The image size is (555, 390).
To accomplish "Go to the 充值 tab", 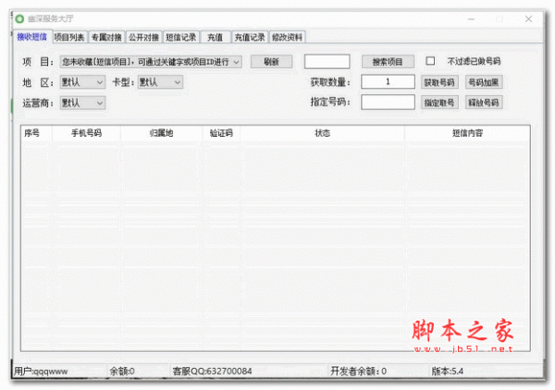I will tap(216, 37).
